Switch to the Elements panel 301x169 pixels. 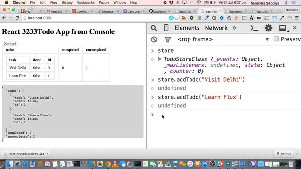coord(187,28)
